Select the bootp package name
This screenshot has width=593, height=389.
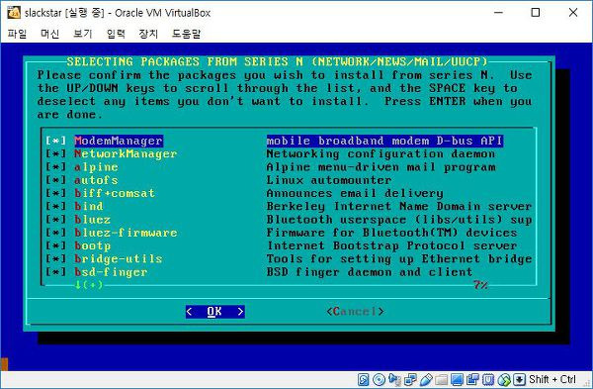[x=92, y=245]
